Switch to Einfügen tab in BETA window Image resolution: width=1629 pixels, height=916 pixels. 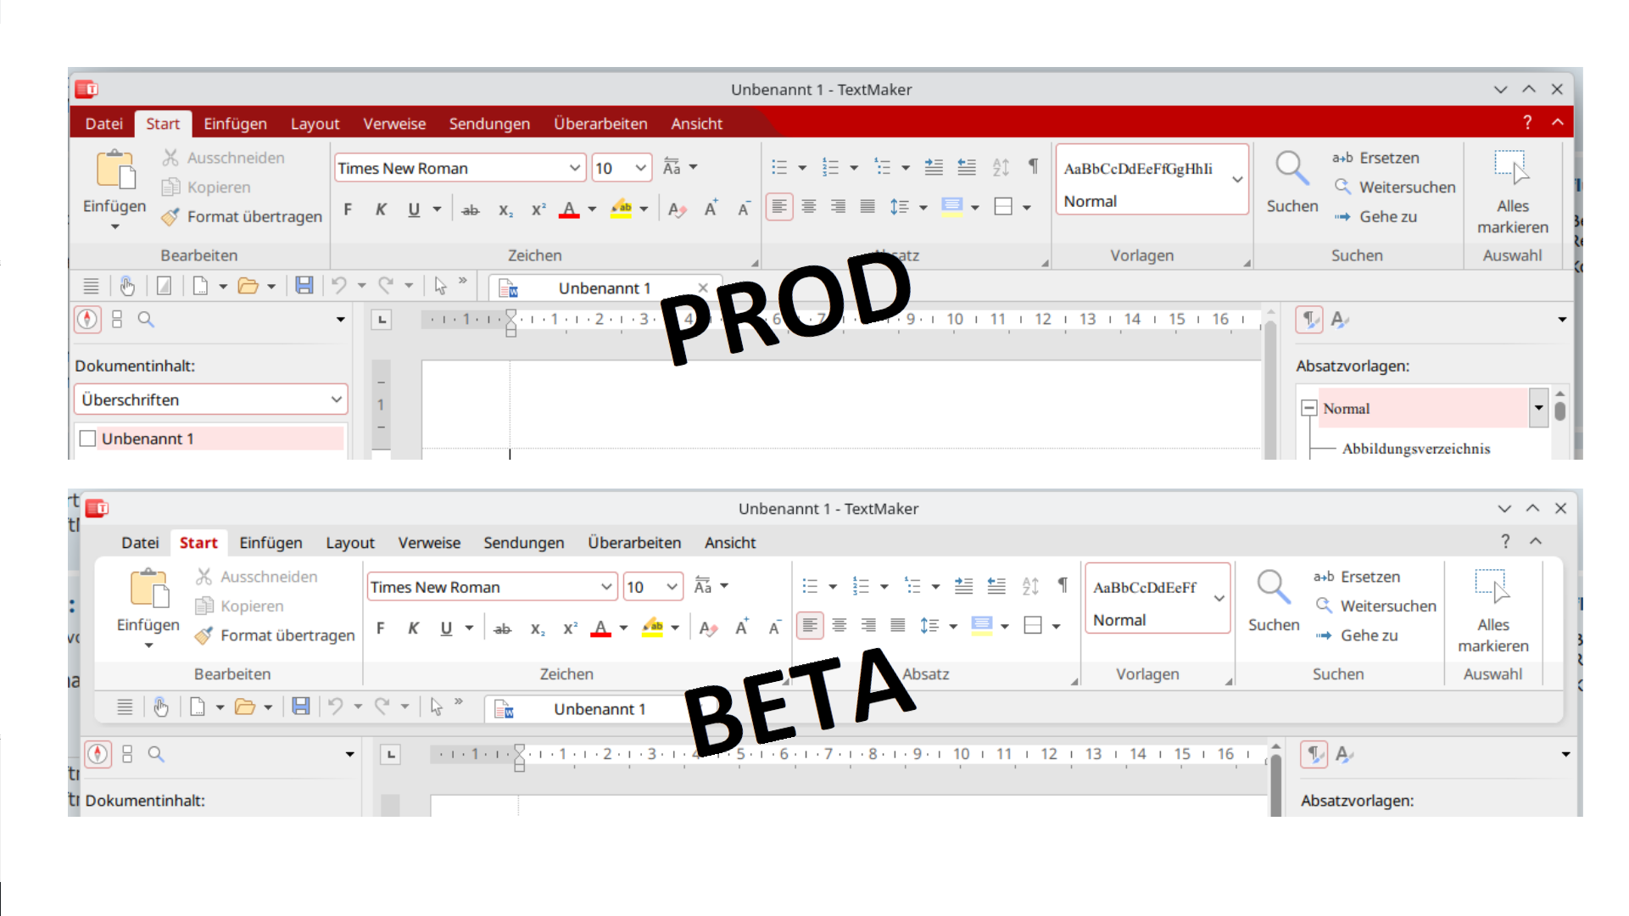click(271, 543)
